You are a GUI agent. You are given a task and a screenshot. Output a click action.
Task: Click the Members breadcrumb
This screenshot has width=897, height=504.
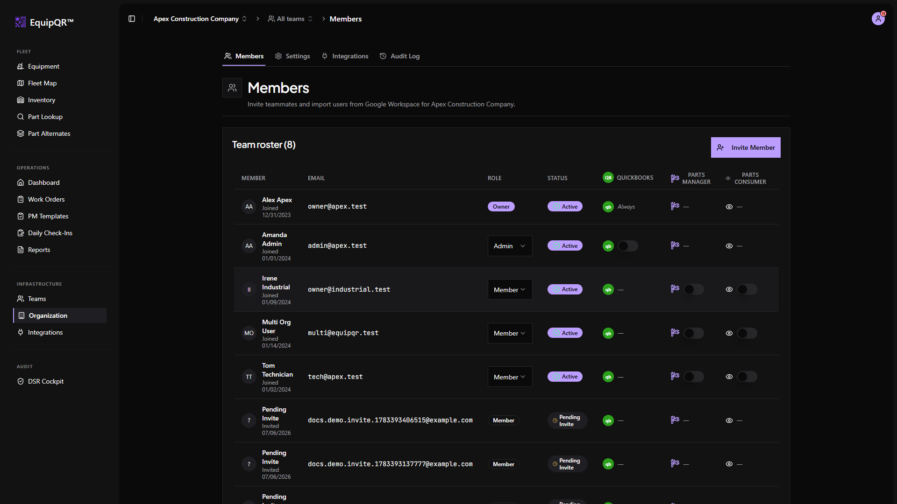click(346, 19)
